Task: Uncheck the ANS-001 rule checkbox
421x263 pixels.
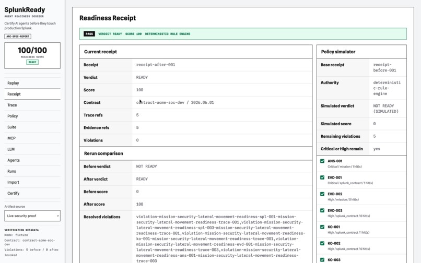Action: [322, 161]
